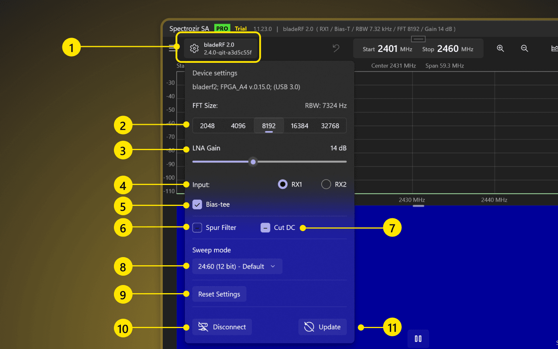Uncheck the Bias-tee checkbox

[x=197, y=204]
